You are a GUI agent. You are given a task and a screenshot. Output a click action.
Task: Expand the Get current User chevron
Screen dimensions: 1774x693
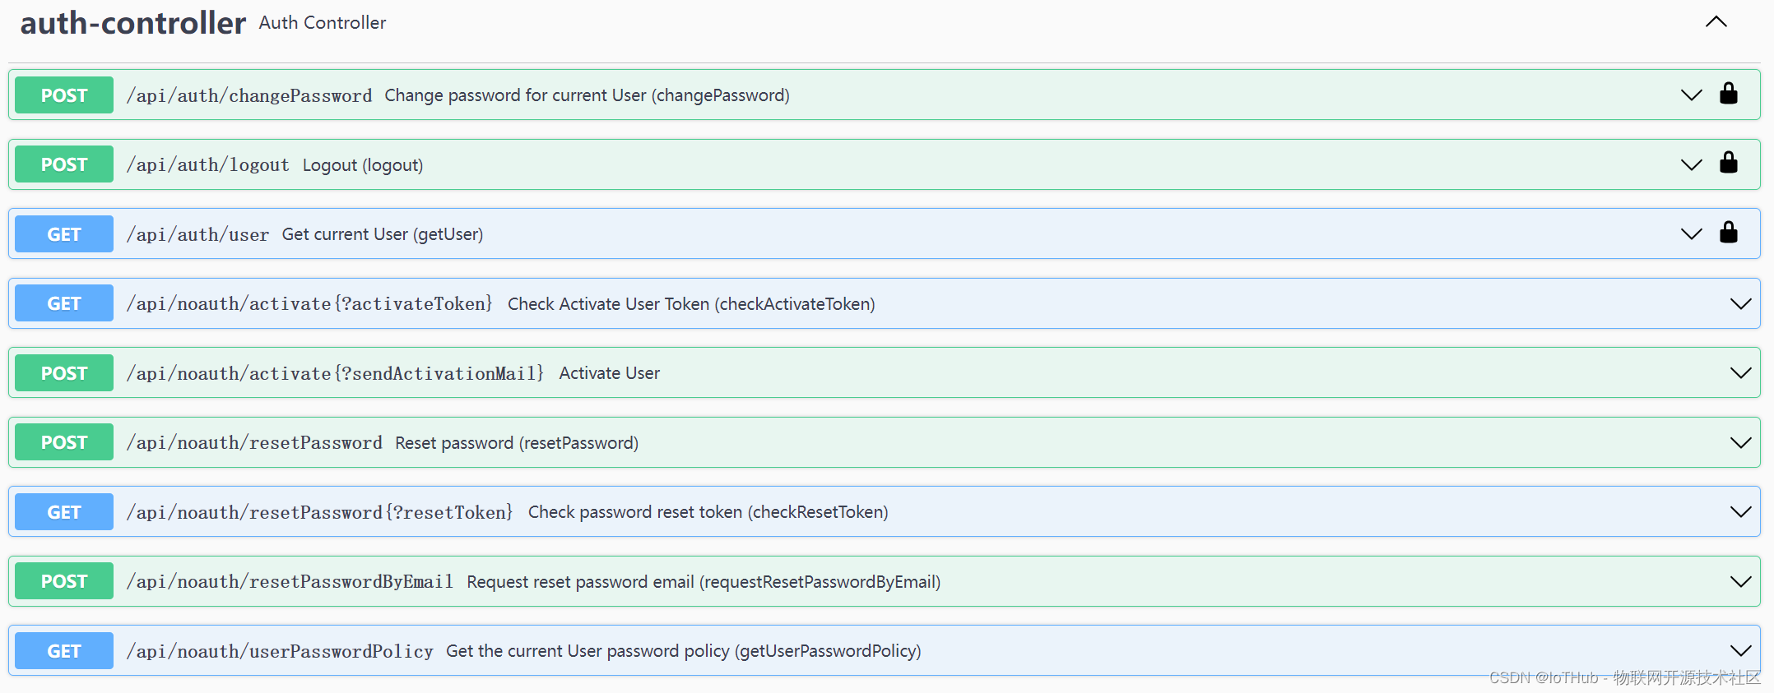1692,234
